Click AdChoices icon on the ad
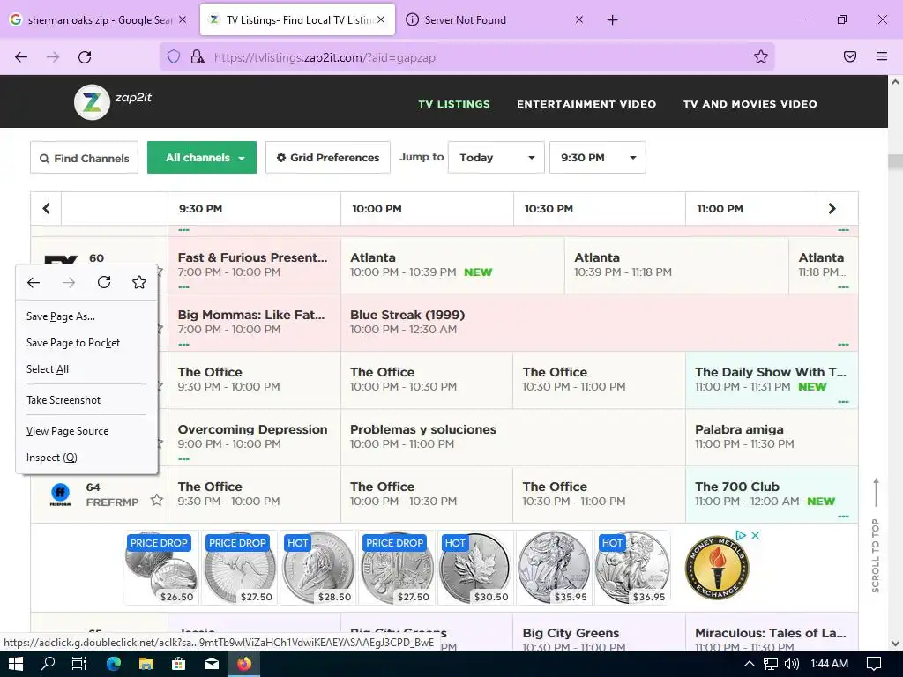 coord(741,535)
